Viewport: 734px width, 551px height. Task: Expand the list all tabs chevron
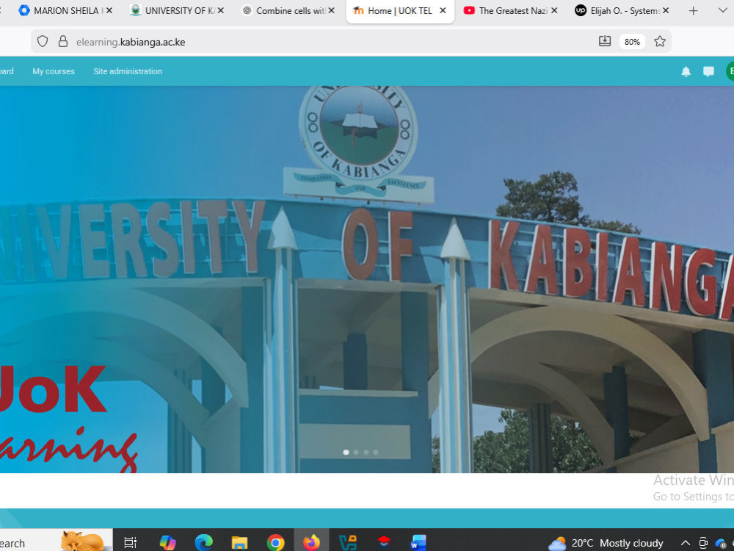(x=722, y=10)
